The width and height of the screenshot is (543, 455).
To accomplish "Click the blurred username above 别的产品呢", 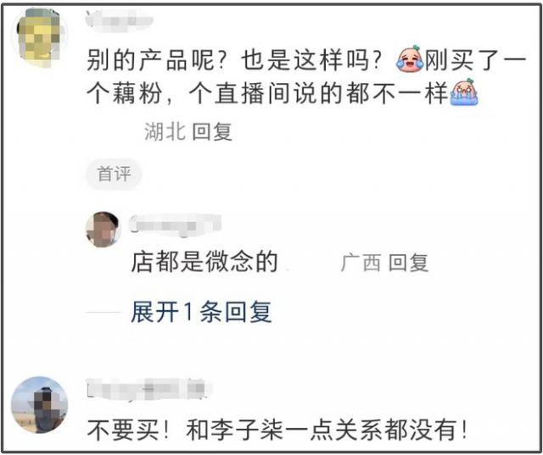I will click(119, 19).
